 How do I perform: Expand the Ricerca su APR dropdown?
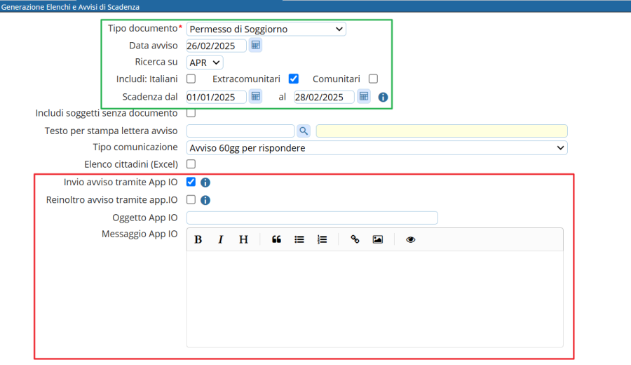205,62
